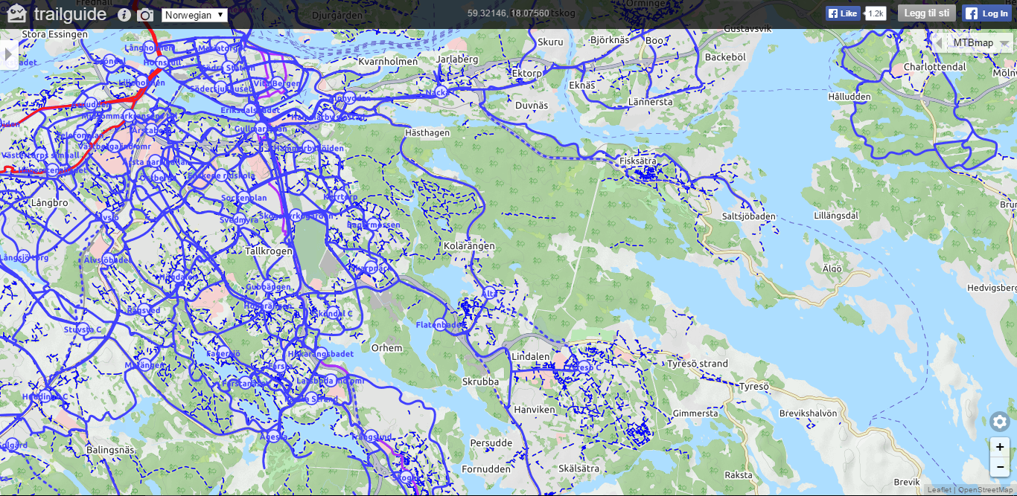1017x496 pixels.
Task: Expand the MTBmap layer dropdown arrow
Action: [x=1006, y=44]
